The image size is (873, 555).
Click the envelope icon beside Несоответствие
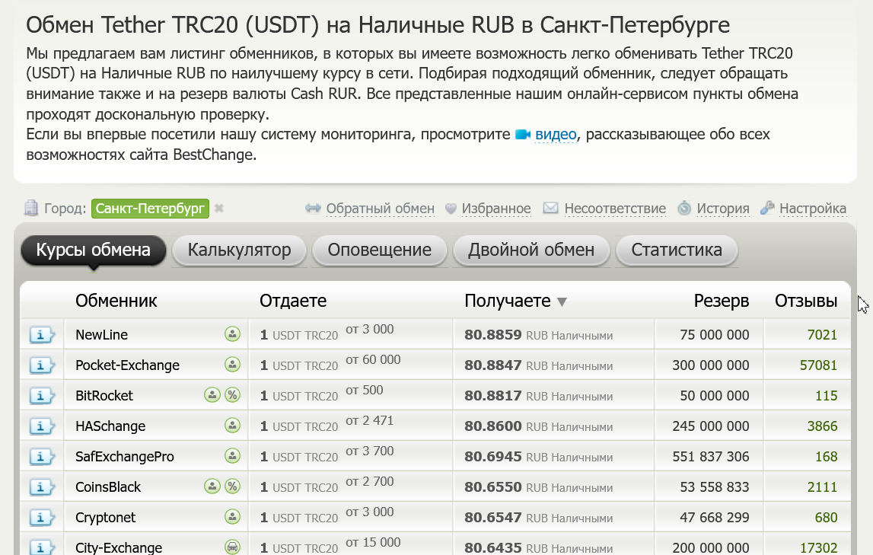click(x=550, y=208)
